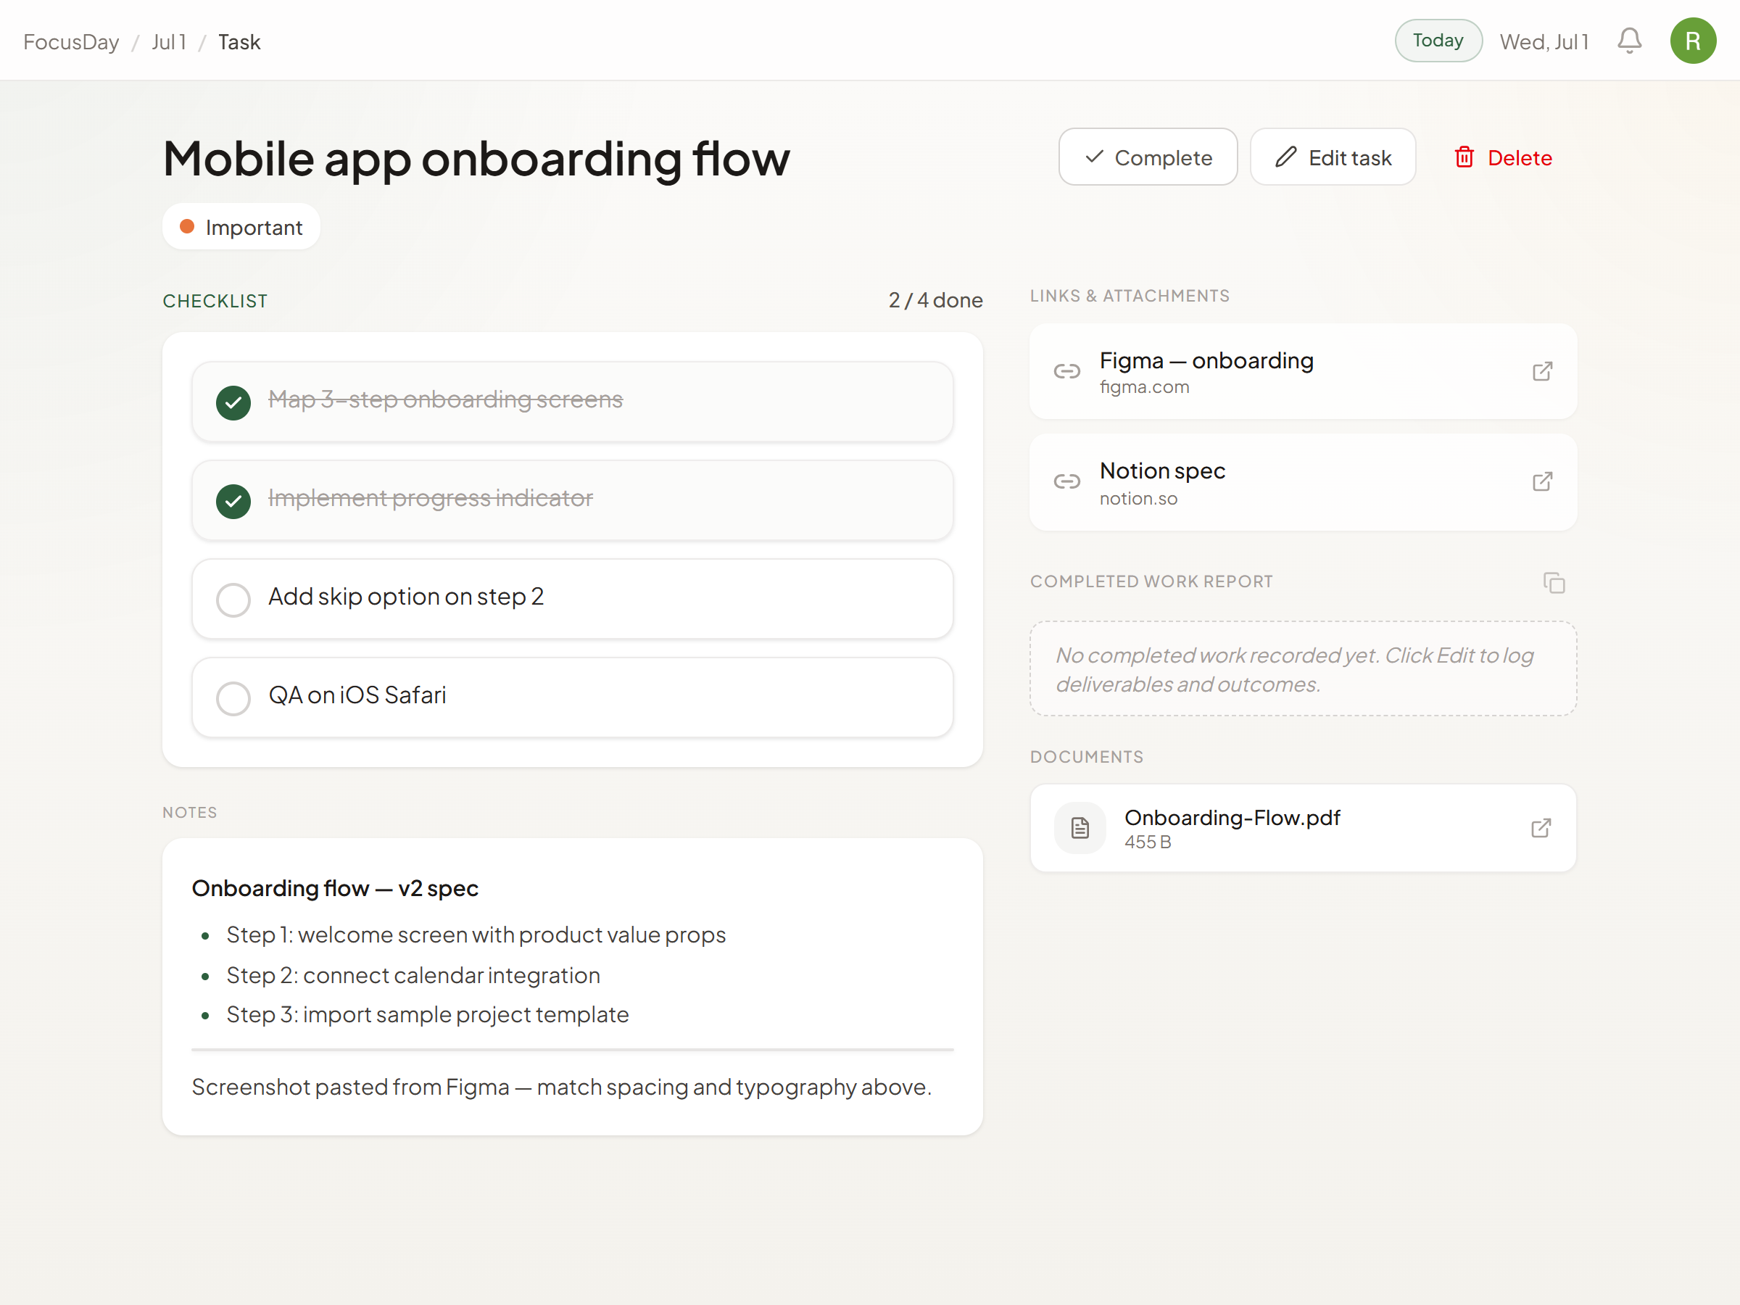The height and width of the screenshot is (1305, 1740).
Task: Click the chain link icon beside Notion spec
Action: click(1066, 481)
